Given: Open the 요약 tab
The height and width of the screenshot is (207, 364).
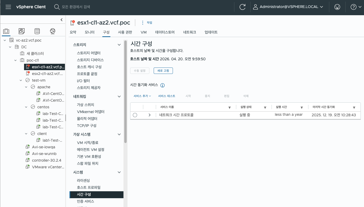Looking at the screenshot, I should [x=73, y=32].
